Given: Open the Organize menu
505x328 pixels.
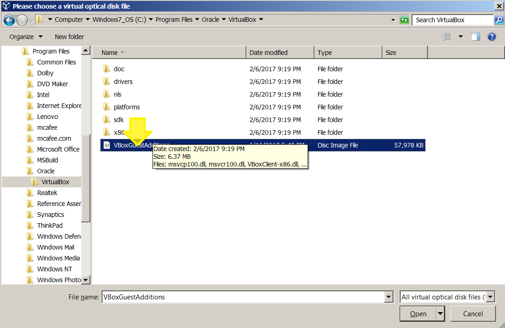Looking at the screenshot, I should pyautogui.click(x=26, y=37).
